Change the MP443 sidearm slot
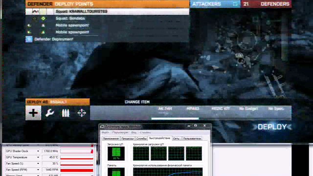This screenshot has height=176, width=313. [x=193, y=109]
